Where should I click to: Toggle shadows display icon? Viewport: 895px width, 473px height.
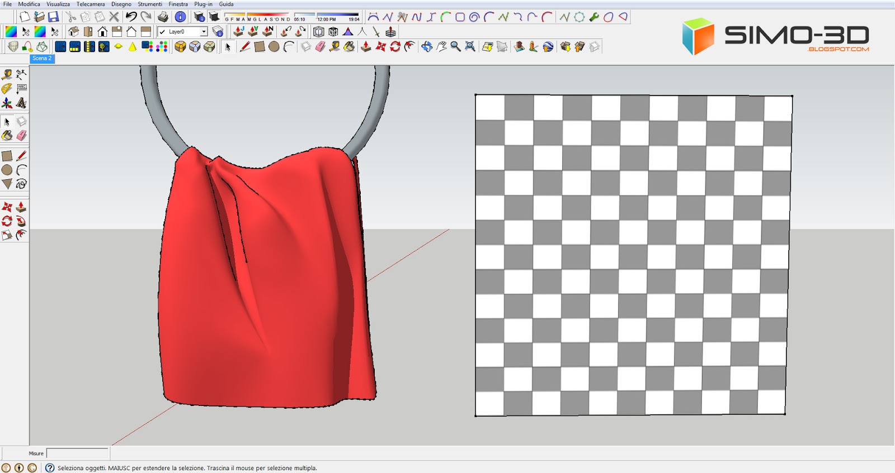[214, 17]
